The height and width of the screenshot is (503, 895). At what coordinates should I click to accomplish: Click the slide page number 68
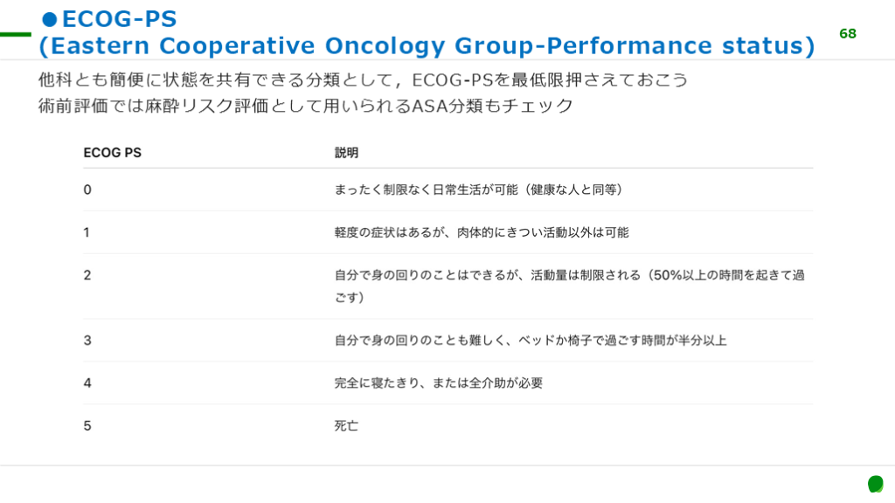[848, 34]
